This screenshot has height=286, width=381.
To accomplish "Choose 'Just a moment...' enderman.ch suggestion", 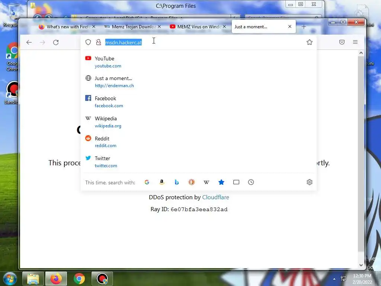I will [x=199, y=82].
